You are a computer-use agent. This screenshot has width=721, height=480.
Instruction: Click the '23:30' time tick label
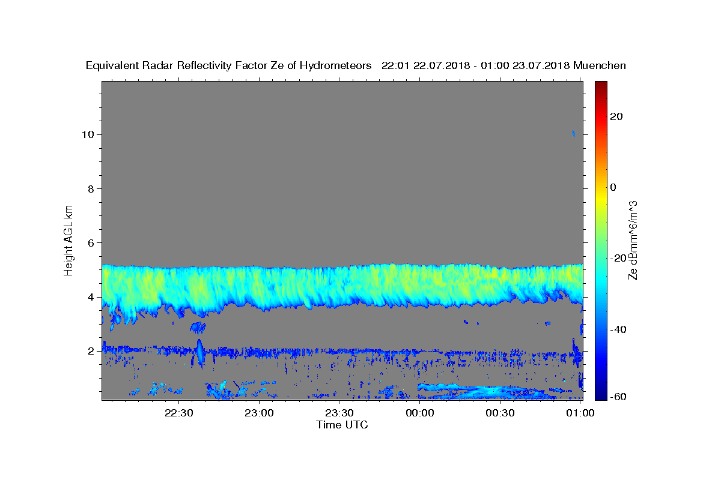click(x=339, y=413)
